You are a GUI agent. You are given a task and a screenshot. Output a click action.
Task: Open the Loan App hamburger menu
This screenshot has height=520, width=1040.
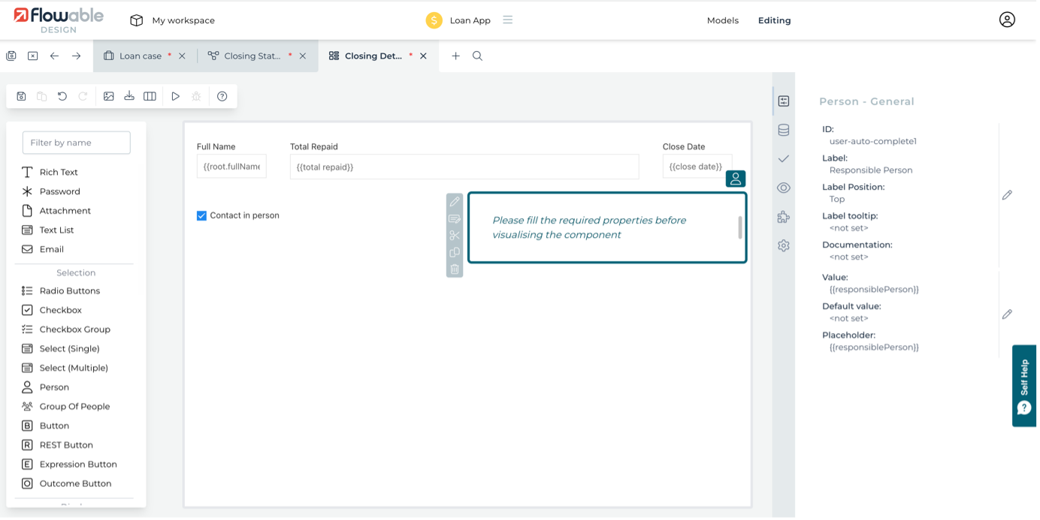pyautogui.click(x=508, y=20)
